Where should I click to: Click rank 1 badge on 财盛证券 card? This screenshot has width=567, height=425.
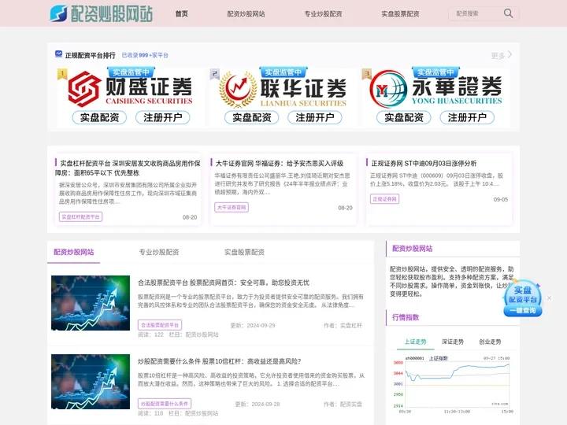tap(62, 74)
